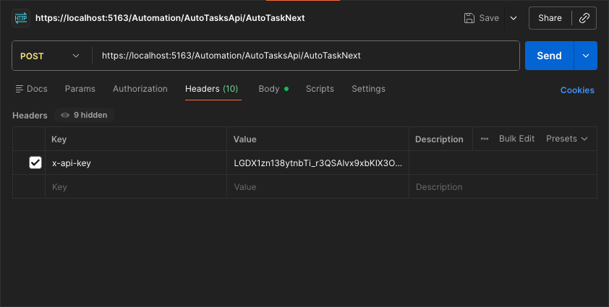
Task: Expand the Send options arrow
Action: 586,56
